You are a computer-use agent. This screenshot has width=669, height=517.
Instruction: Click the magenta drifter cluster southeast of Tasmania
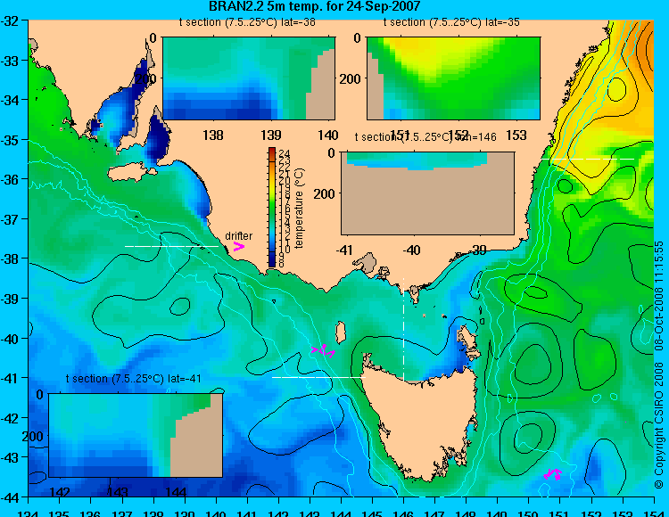click(x=553, y=474)
